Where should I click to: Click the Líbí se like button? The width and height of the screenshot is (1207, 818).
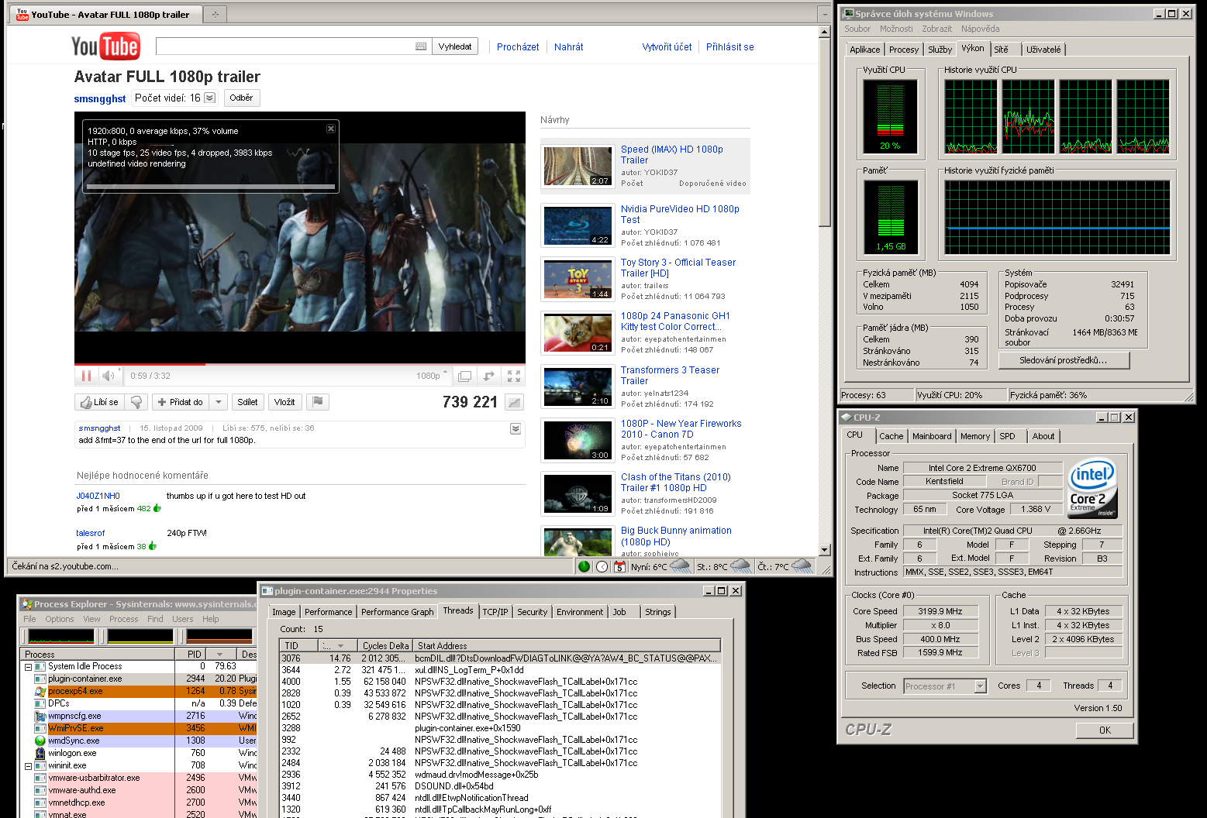pyautogui.click(x=100, y=402)
